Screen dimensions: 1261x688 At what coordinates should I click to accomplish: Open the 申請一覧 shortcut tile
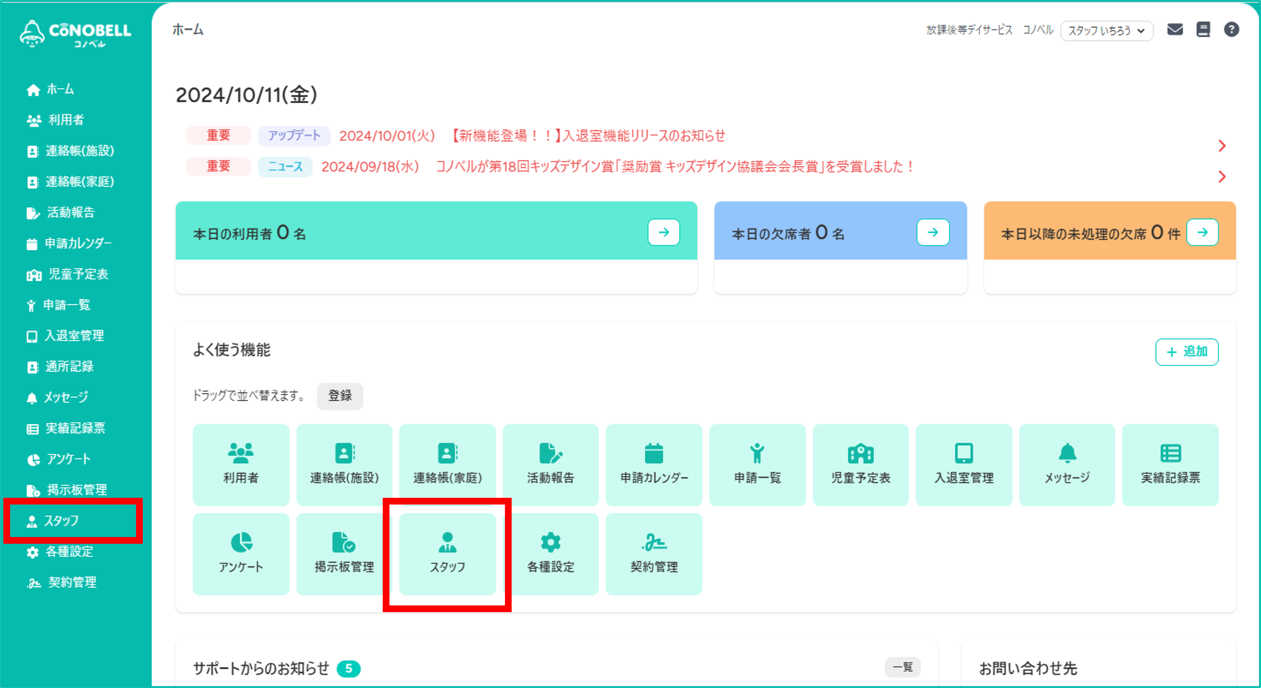[x=757, y=465]
